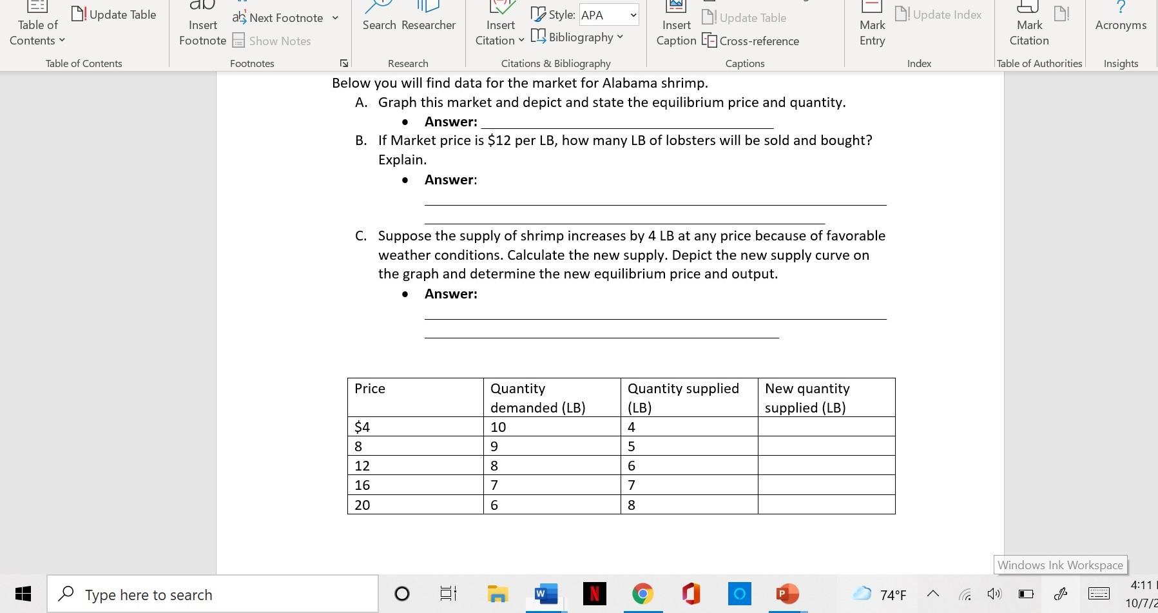Viewport: 1158px width, 613px height.
Task: Expand the Next Footnote dropdown arrow
Action: 335,18
